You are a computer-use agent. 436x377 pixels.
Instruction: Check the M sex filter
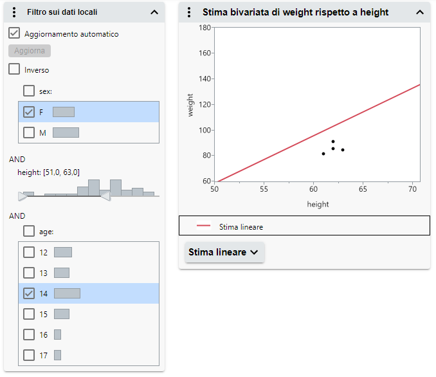pos(29,133)
